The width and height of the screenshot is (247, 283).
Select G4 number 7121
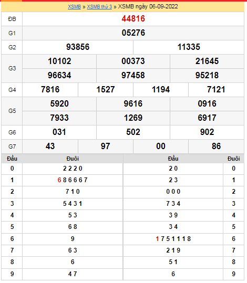216,89
